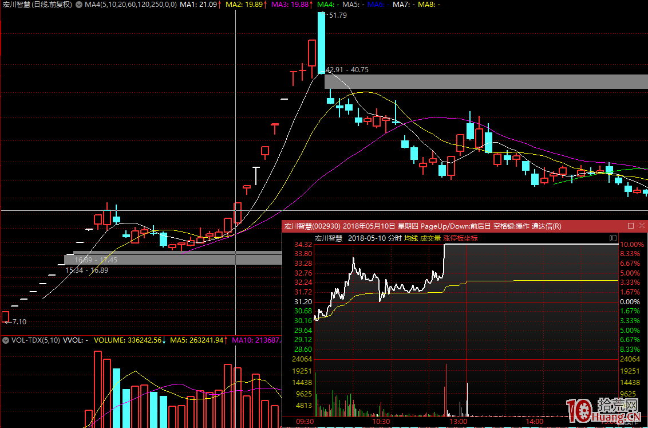Click the 分时 label in the popup header
This screenshot has width=648, height=428.
click(x=394, y=238)
